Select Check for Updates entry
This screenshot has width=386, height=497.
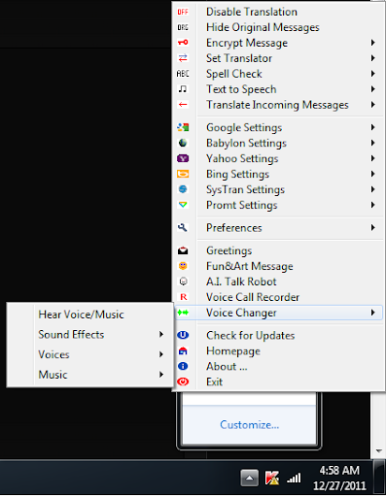[x=278, y=335]
